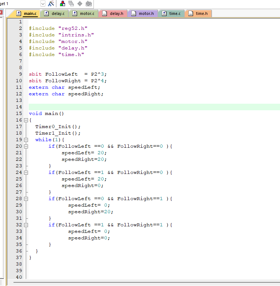Switch to the delay.c tab

tap(55, 13)
